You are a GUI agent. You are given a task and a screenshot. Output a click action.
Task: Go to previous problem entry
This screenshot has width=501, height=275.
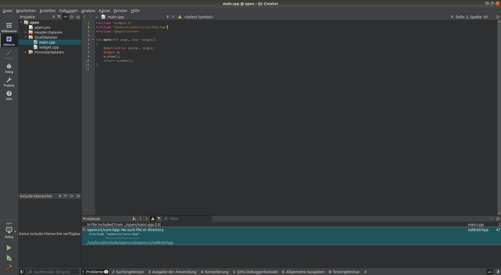pos(140,219)
